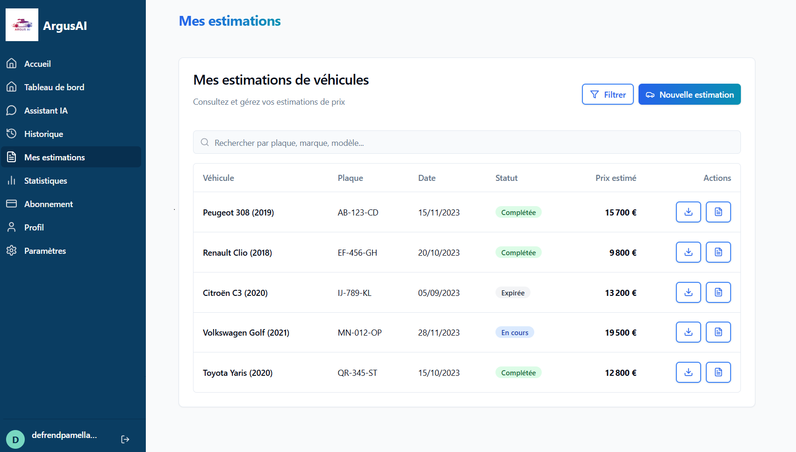Click the date 15/11/2023
Image resolution: width=796 pixels, height=452 pixels.
click(438, 212)
